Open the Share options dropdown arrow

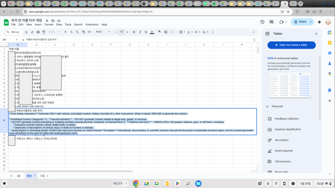[311, 22]
